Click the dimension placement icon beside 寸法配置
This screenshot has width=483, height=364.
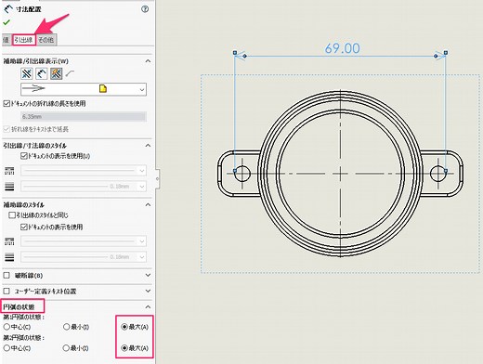pyautogui.click(x=8, y=9)
